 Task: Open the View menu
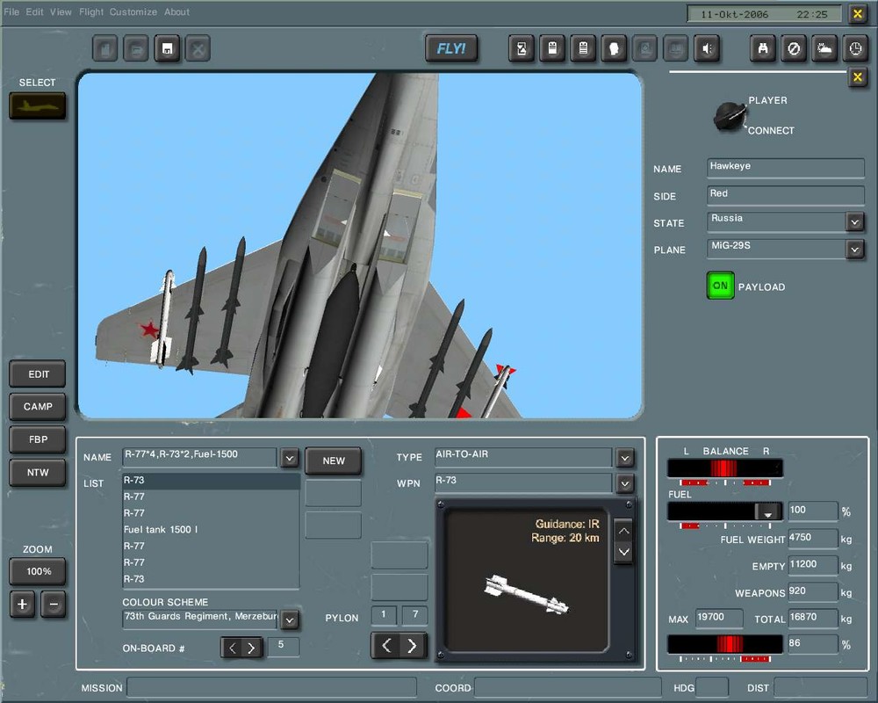[x=61, y=11]
